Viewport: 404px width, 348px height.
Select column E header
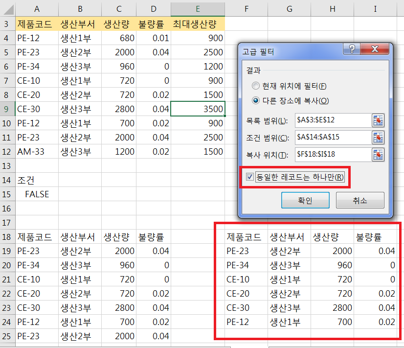click(198, 8)
